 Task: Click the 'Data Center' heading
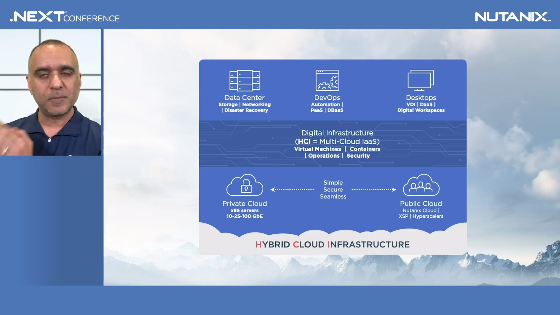[244, 98]
